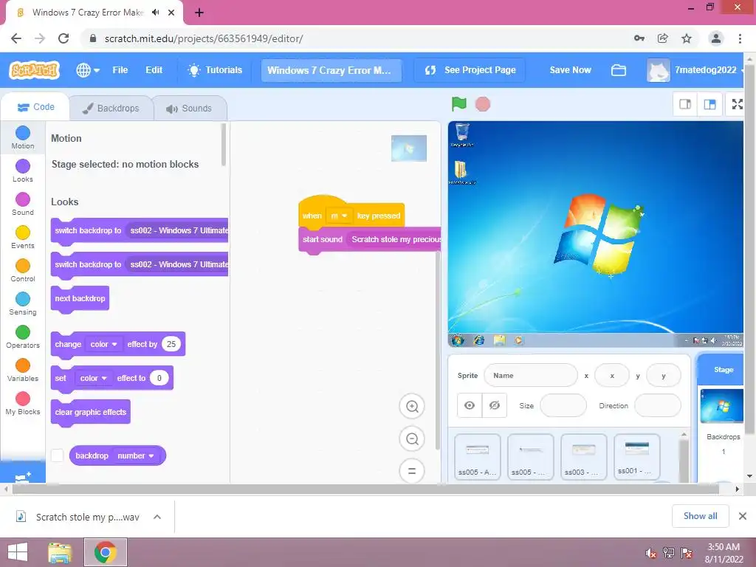Hide the sprite with crossed-eye icon

(494, 405)
